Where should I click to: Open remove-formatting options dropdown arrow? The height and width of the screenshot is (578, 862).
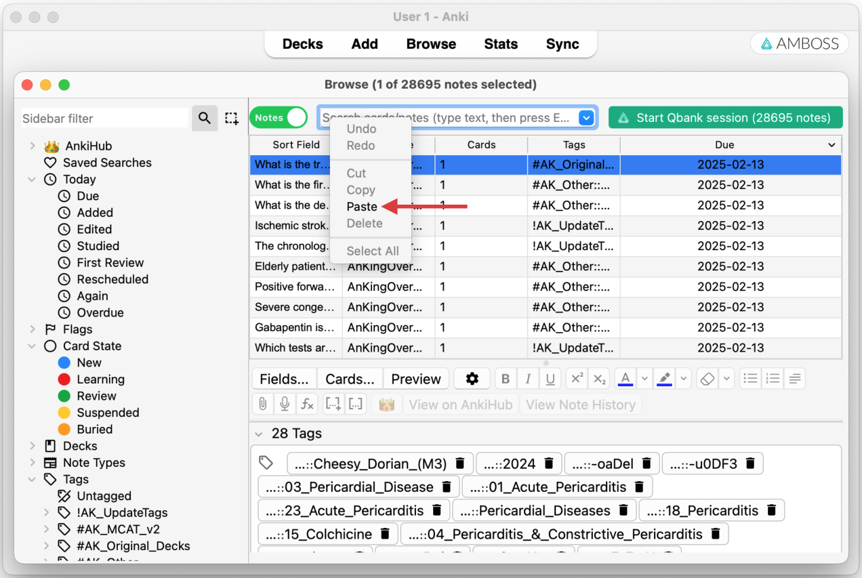pyautogui.click(x=727, y=379)
